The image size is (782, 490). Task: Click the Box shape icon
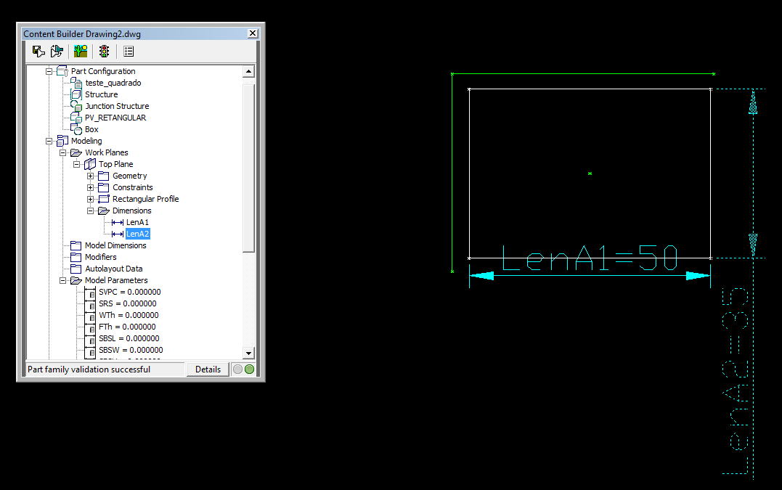[x=76, y=129]
